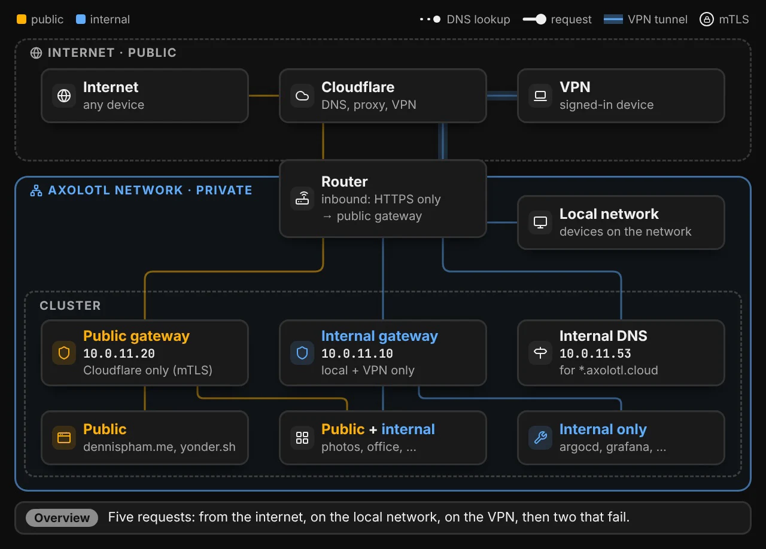Click the mTLS lock icon in legend
Screen dimensions: 766x549
click(707, 19)
